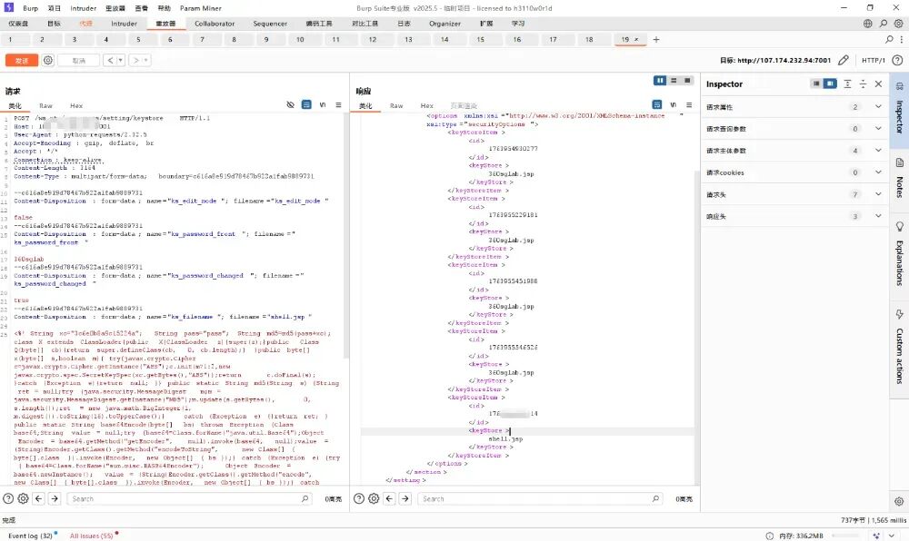Select combined tabbed layout view

tap(687, 81)
